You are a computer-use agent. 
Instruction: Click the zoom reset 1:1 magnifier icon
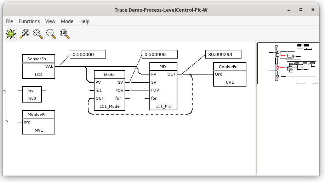[x=65, y=34]
